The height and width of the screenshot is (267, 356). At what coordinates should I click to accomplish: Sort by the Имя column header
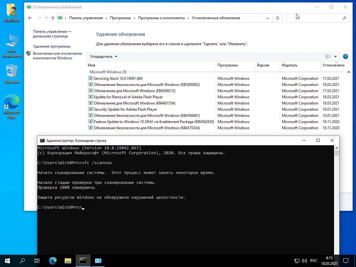tap(151, 65)
